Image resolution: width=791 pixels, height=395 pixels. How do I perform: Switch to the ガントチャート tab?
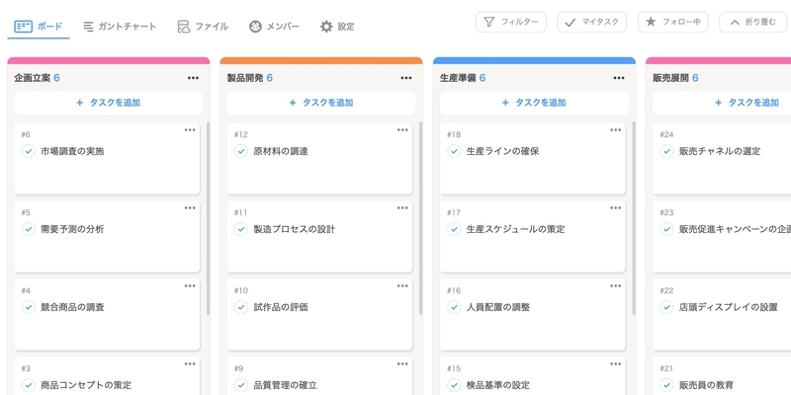(x=120, y=27)
